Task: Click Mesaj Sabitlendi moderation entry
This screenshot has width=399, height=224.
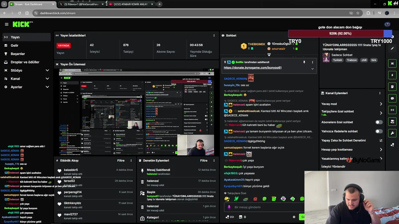Action: pos(178,172)
